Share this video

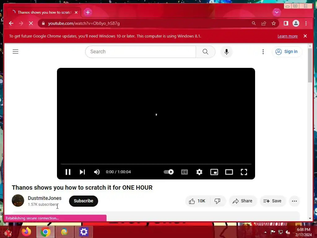click(242, 201)
